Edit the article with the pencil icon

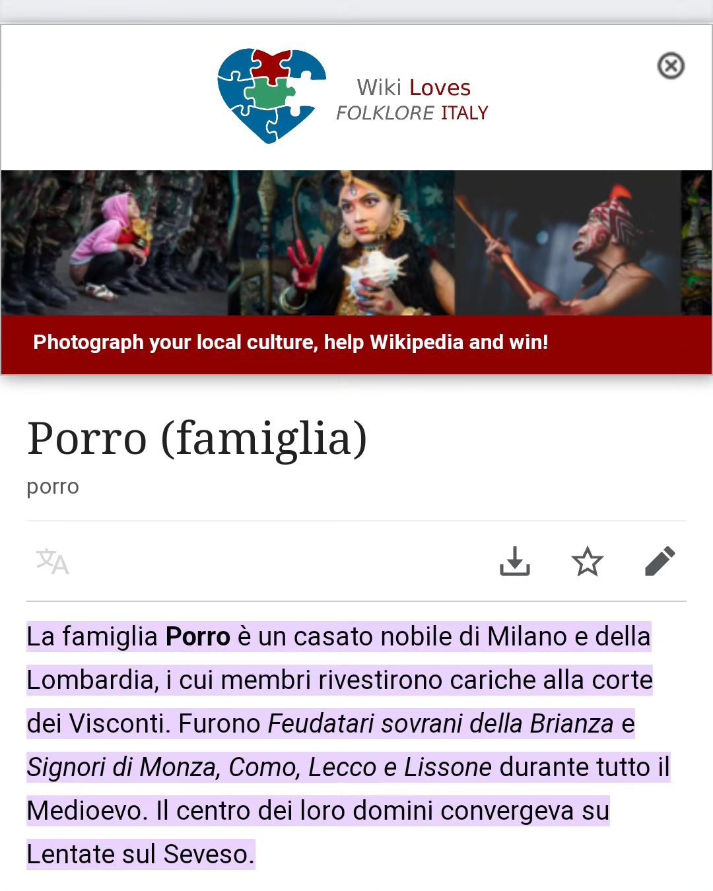(x=660, y=562)
